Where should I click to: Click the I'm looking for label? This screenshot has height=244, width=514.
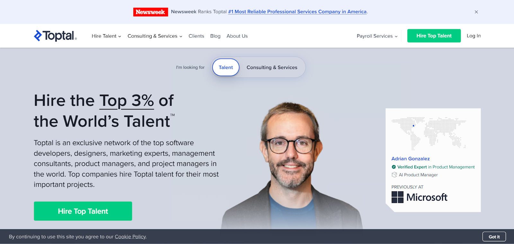pyautogui.click(x=190, y=67)
